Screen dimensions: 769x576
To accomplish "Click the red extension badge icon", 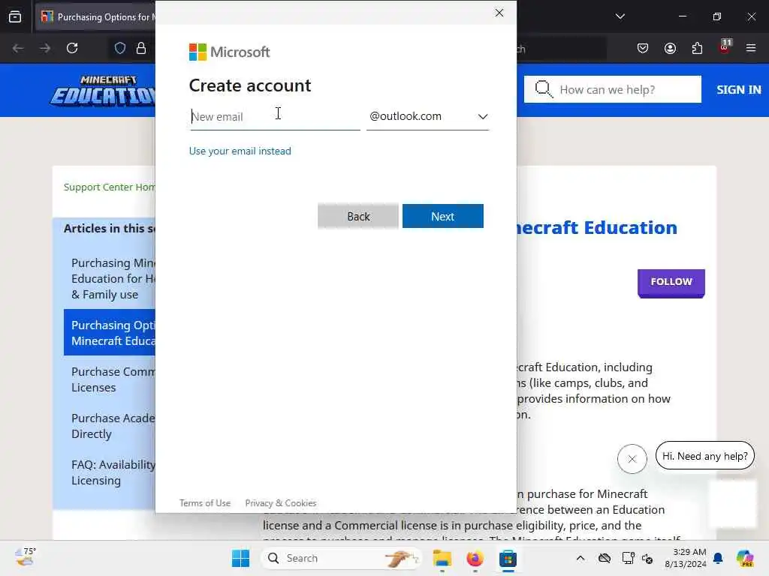I will [x=725, y=47].
